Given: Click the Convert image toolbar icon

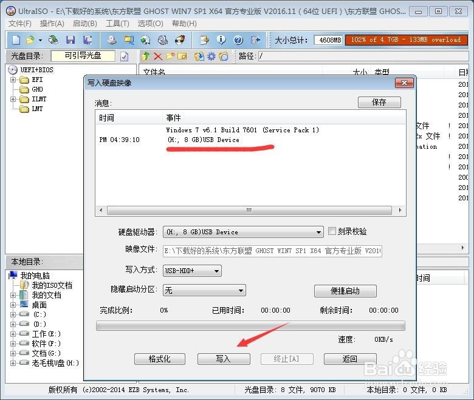Looking at the screenshot, I should coord(146,40).
